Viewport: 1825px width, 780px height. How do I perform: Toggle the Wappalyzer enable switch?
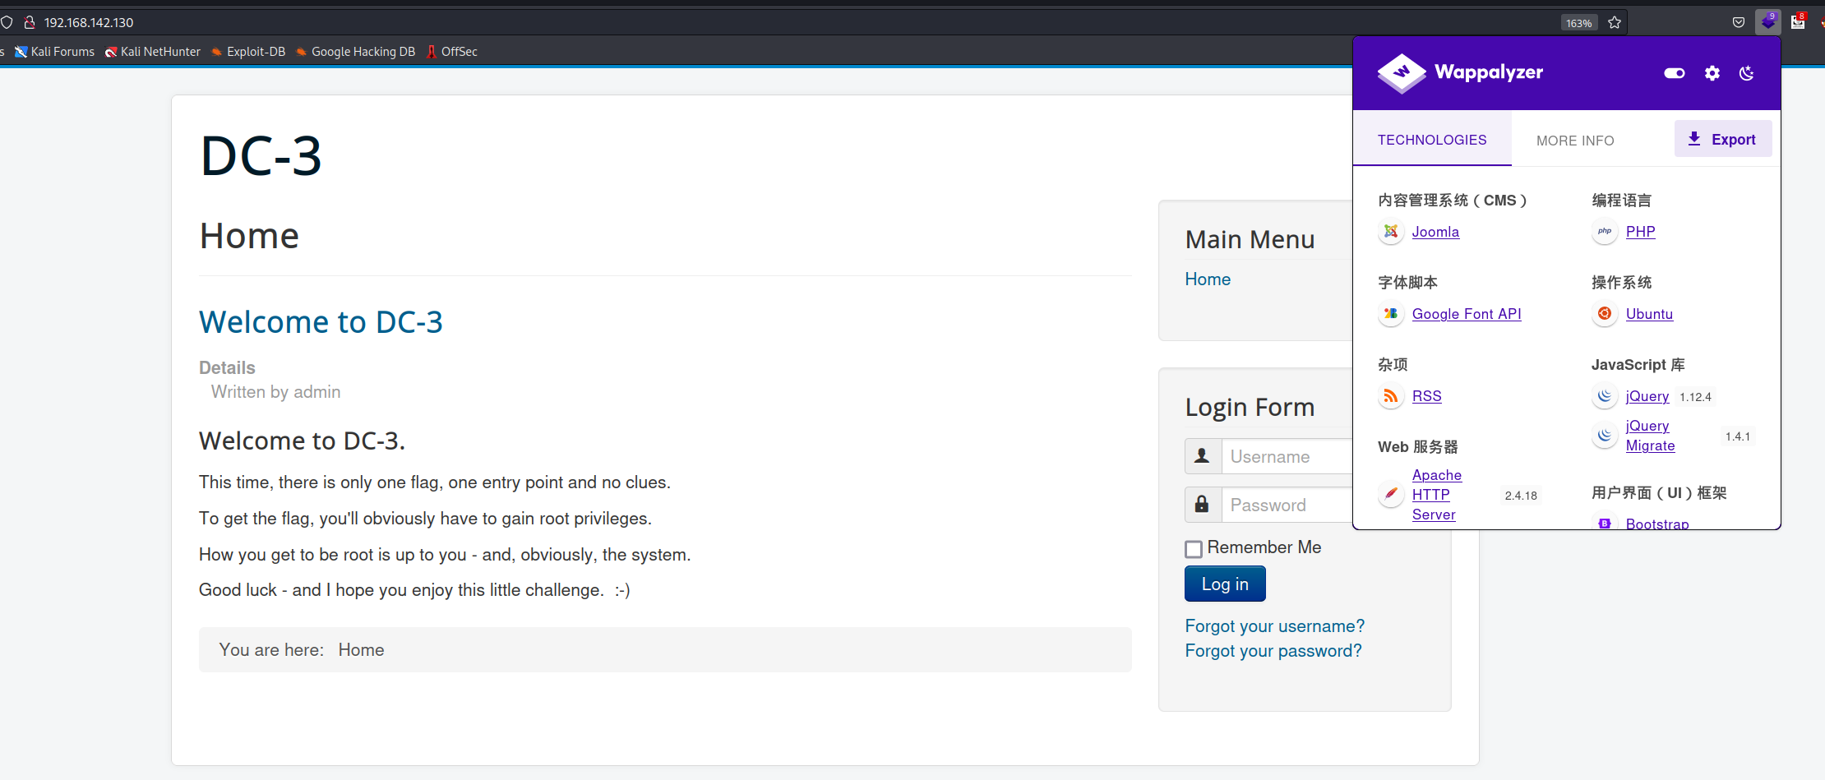coord(1674,73)
